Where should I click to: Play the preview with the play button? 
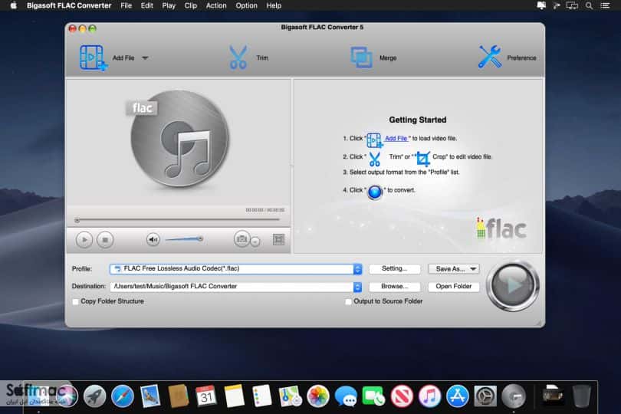[x=84, y=240]
